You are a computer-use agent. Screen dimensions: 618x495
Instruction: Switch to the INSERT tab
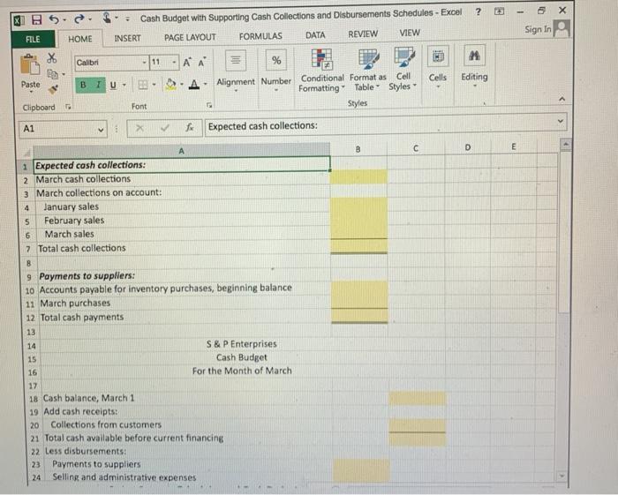127,38
